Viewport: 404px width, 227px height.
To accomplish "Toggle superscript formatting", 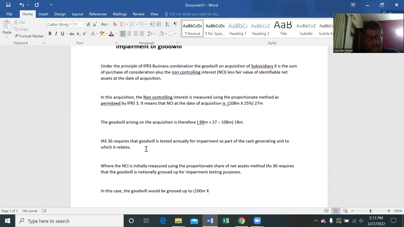I will tap(85, 34).
